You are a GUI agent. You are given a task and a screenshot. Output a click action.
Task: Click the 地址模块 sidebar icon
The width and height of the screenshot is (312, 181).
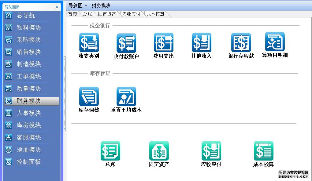[9, 150]
